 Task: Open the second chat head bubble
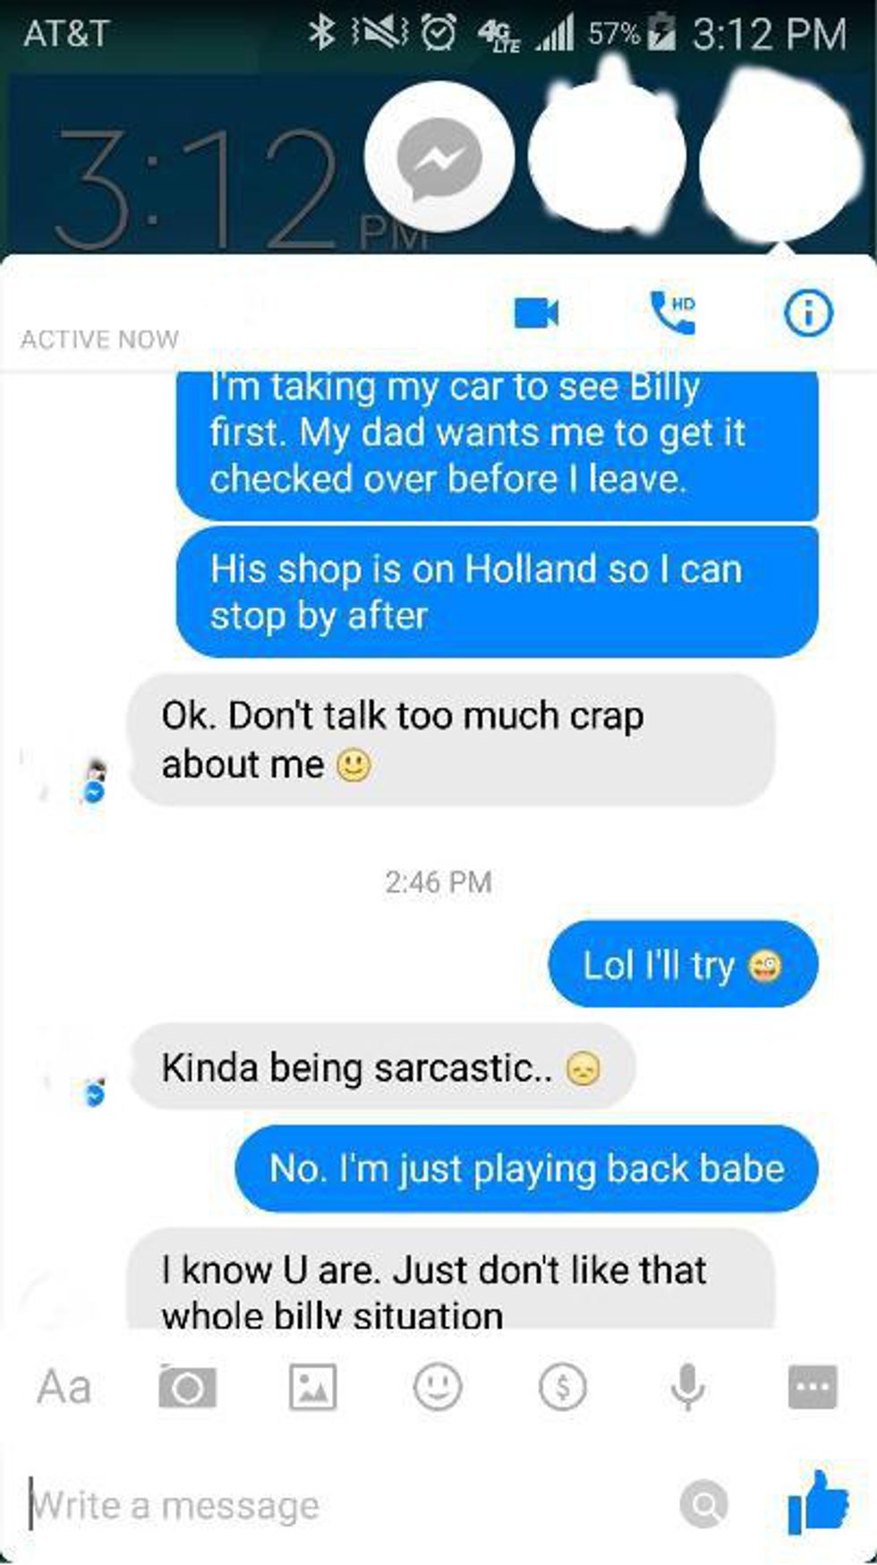607,154
